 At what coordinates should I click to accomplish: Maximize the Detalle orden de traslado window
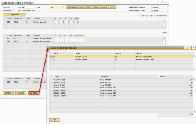pos(190,48)
